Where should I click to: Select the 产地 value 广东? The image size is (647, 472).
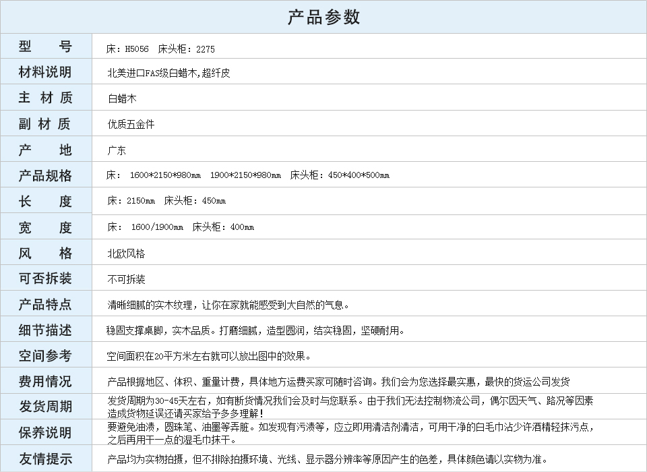point(117,150)
